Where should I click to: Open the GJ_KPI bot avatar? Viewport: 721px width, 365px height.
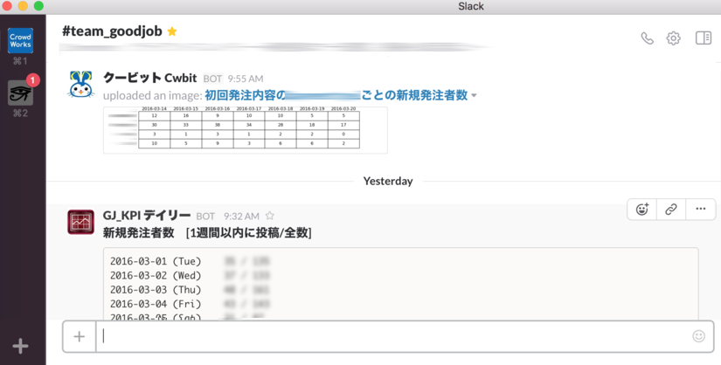point(81,222)
